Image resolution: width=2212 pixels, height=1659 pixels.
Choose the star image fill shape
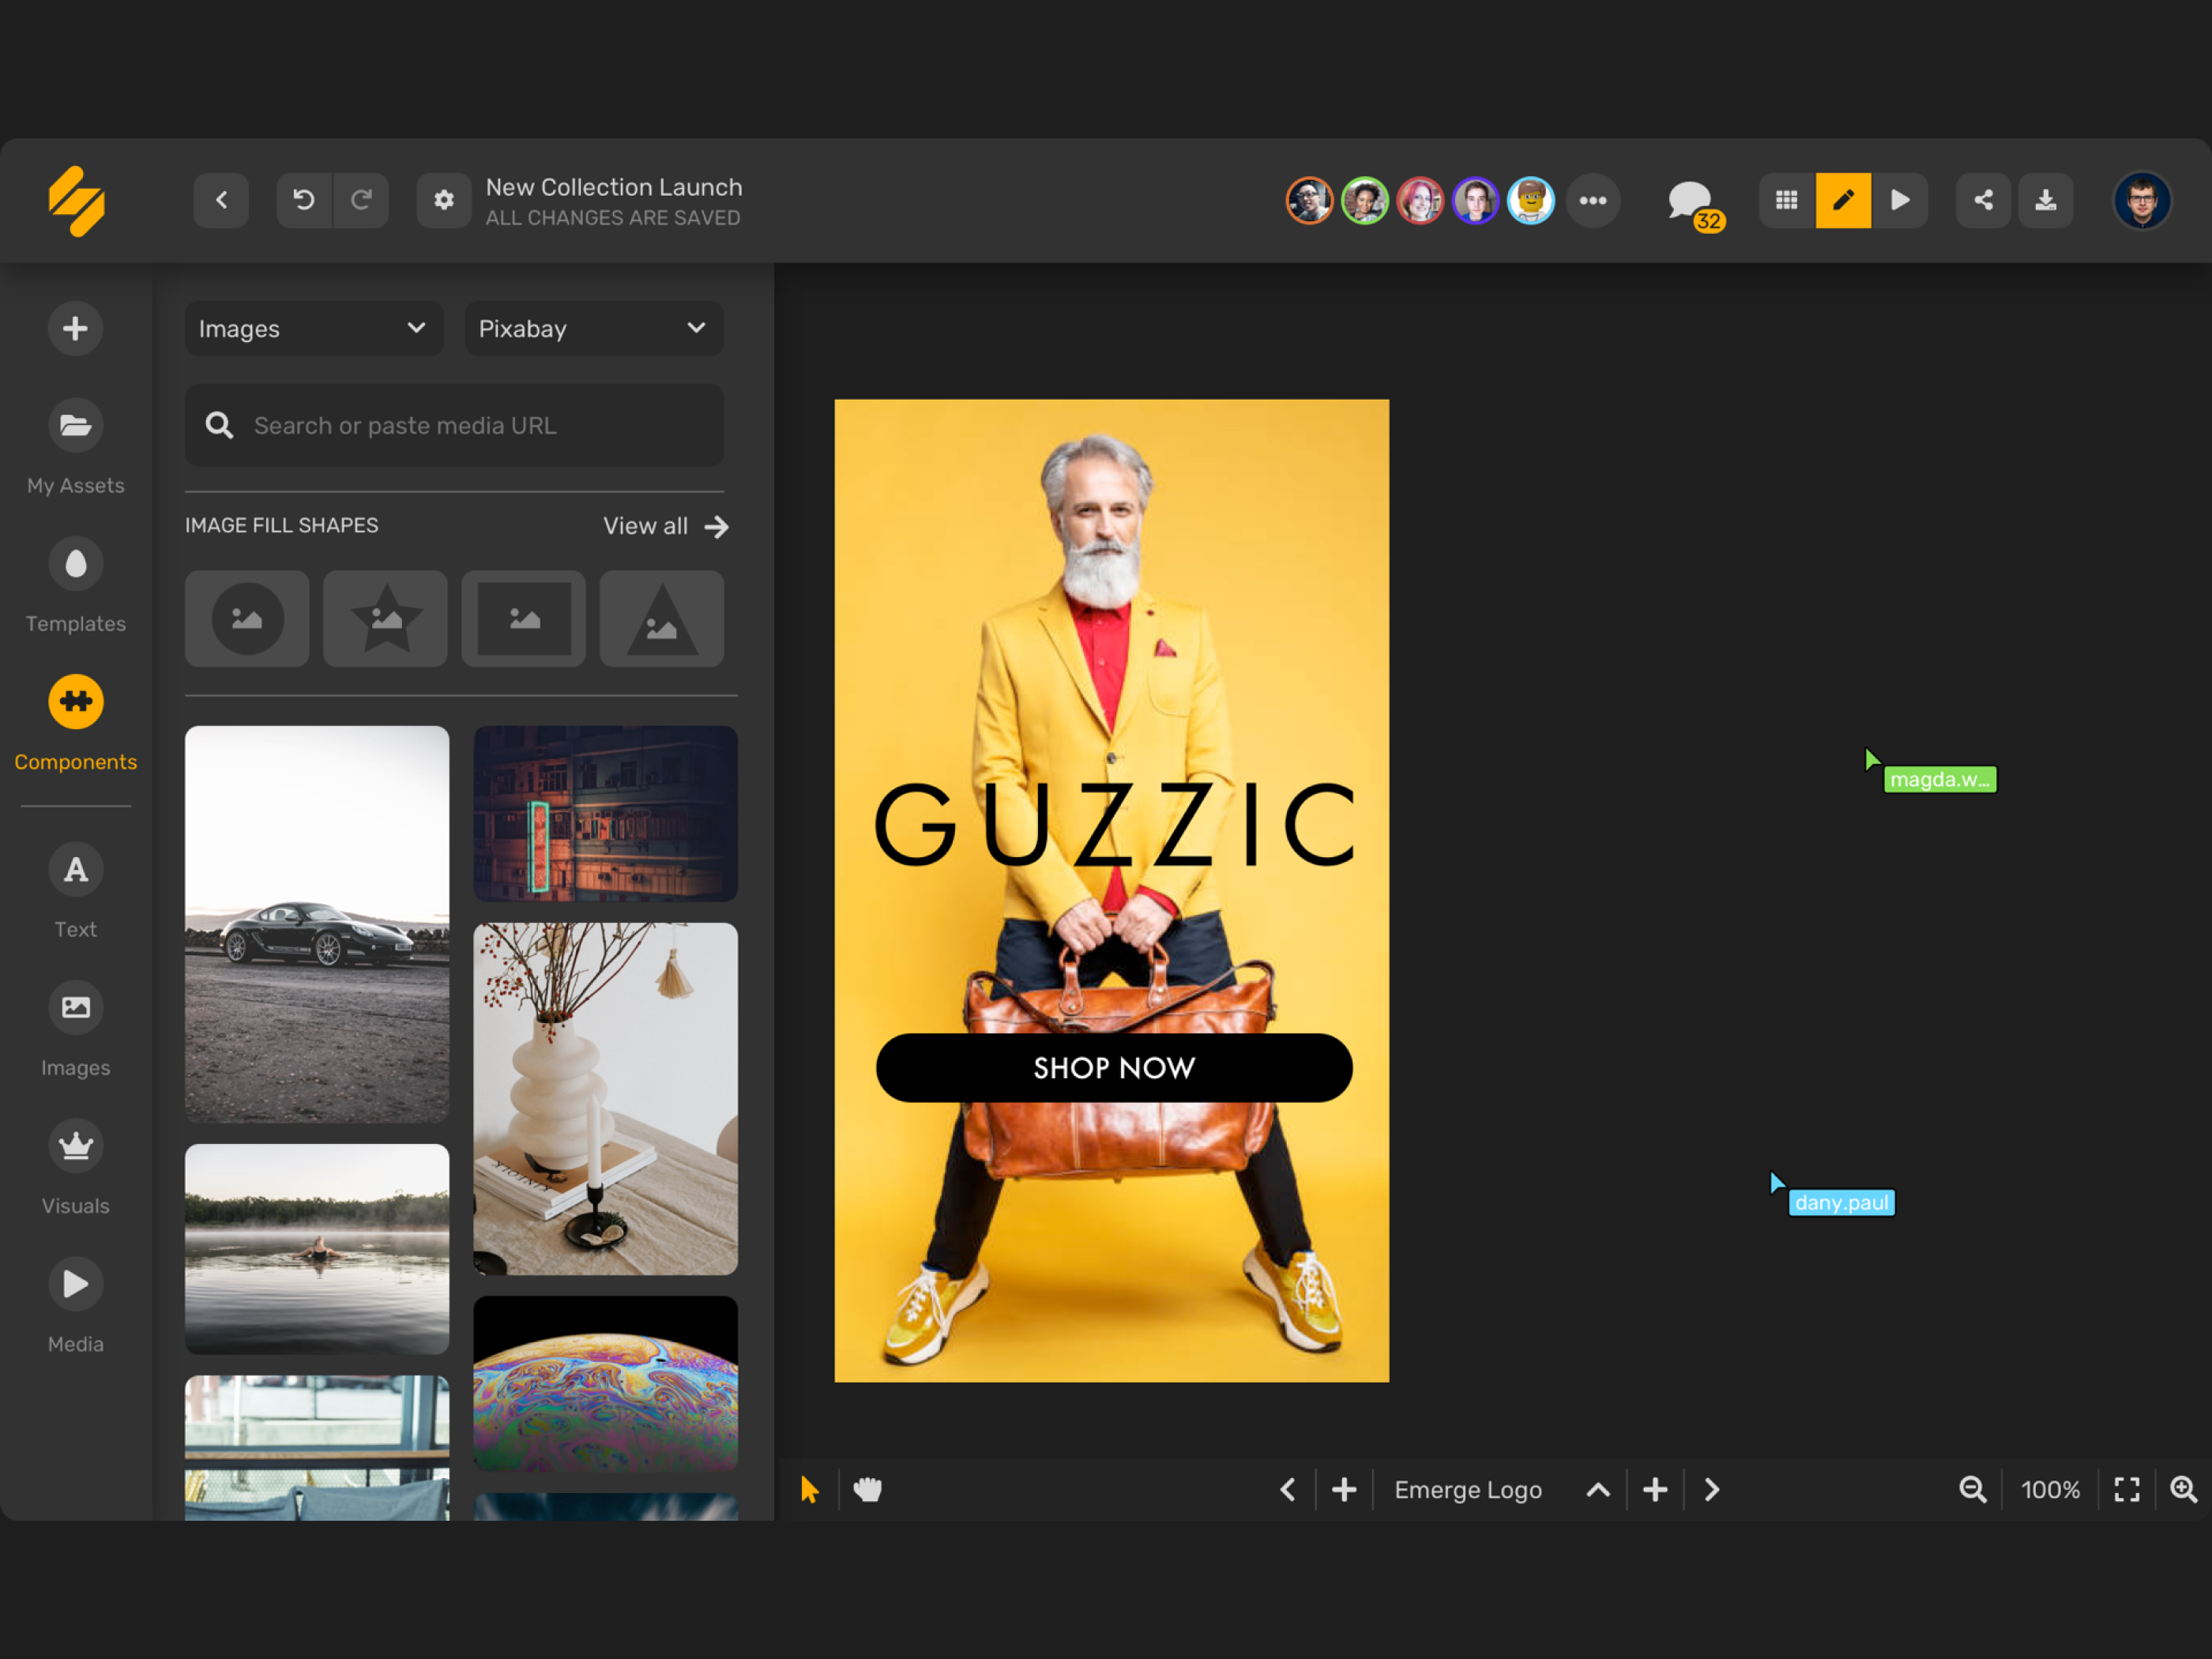pyautogui.click(x=385, y=618)
